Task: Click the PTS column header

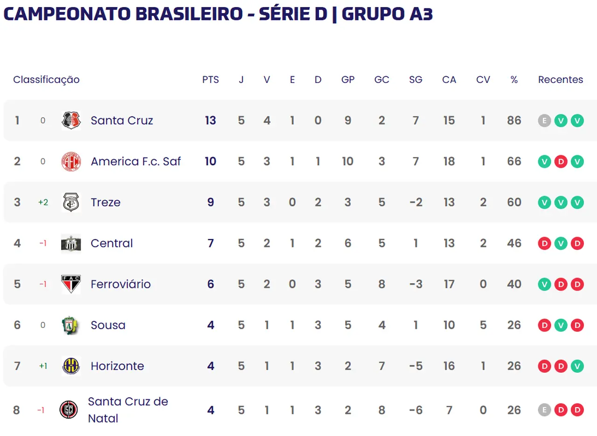Action: point(210,80)
